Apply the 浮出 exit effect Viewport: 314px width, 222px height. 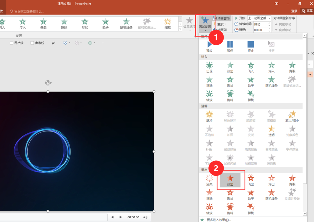271,180
